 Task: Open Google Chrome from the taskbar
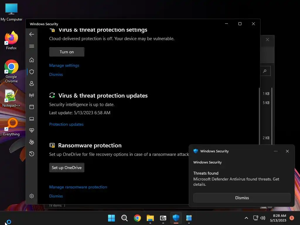click(137, 218)
